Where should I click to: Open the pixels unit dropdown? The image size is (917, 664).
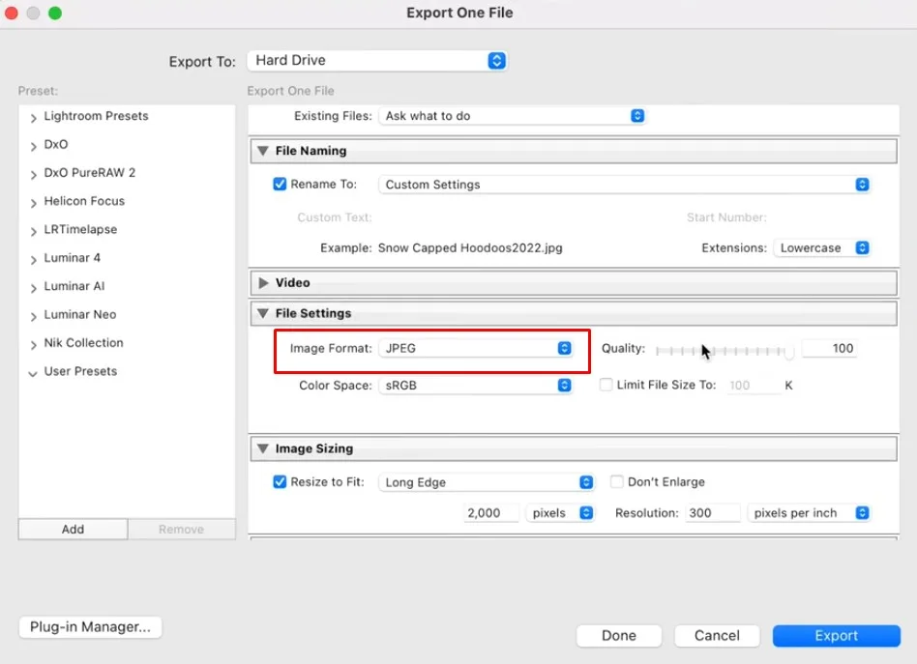(x=560, y=513)
